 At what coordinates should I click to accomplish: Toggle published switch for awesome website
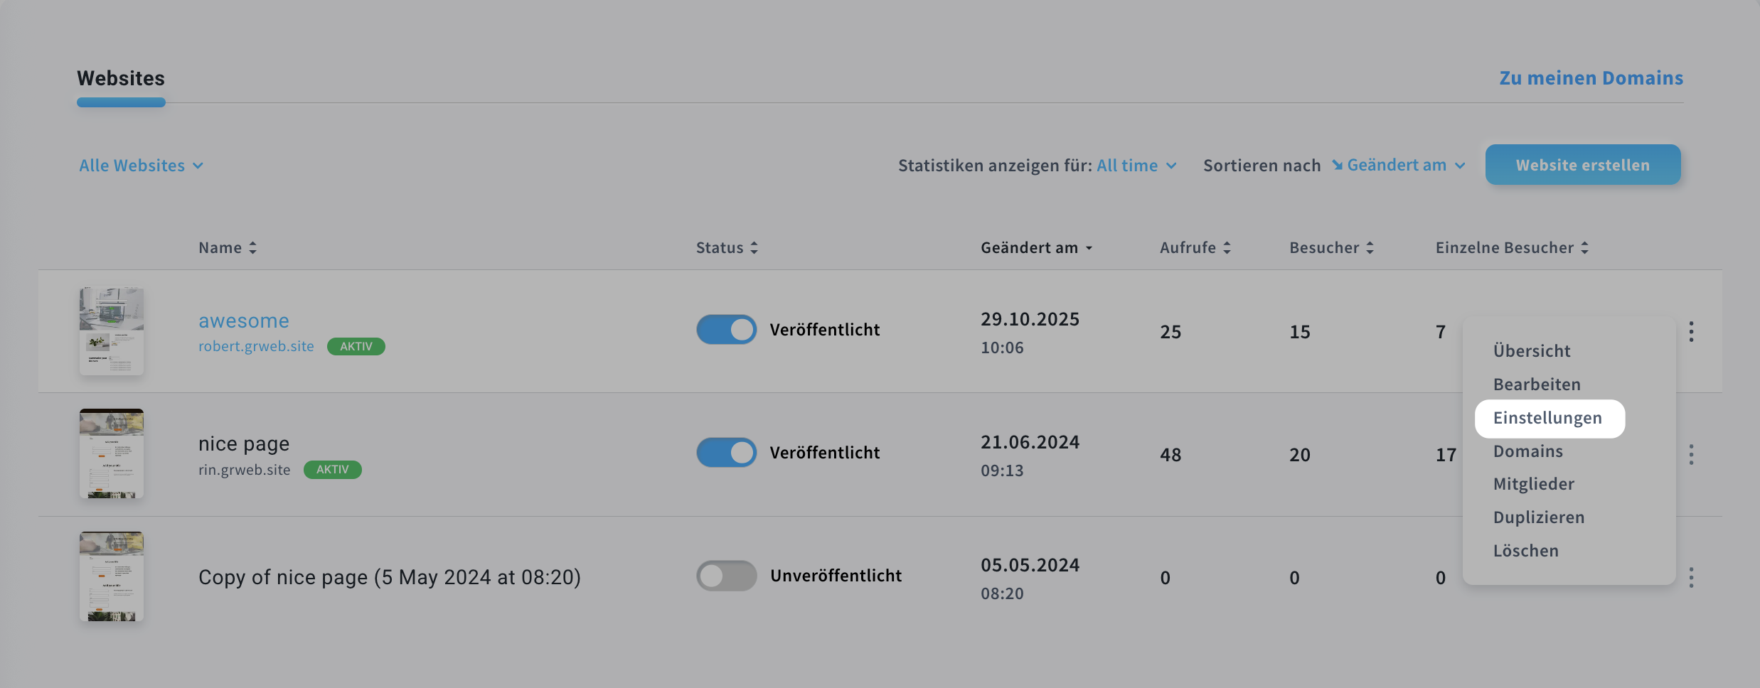726,330
